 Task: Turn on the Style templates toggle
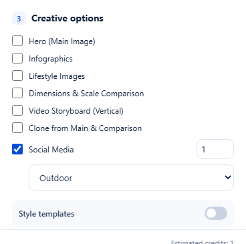click(216, 213)
